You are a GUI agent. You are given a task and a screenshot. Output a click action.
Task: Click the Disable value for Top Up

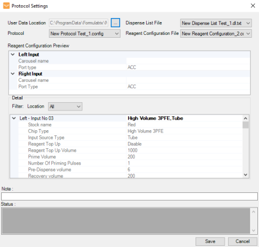134,144
